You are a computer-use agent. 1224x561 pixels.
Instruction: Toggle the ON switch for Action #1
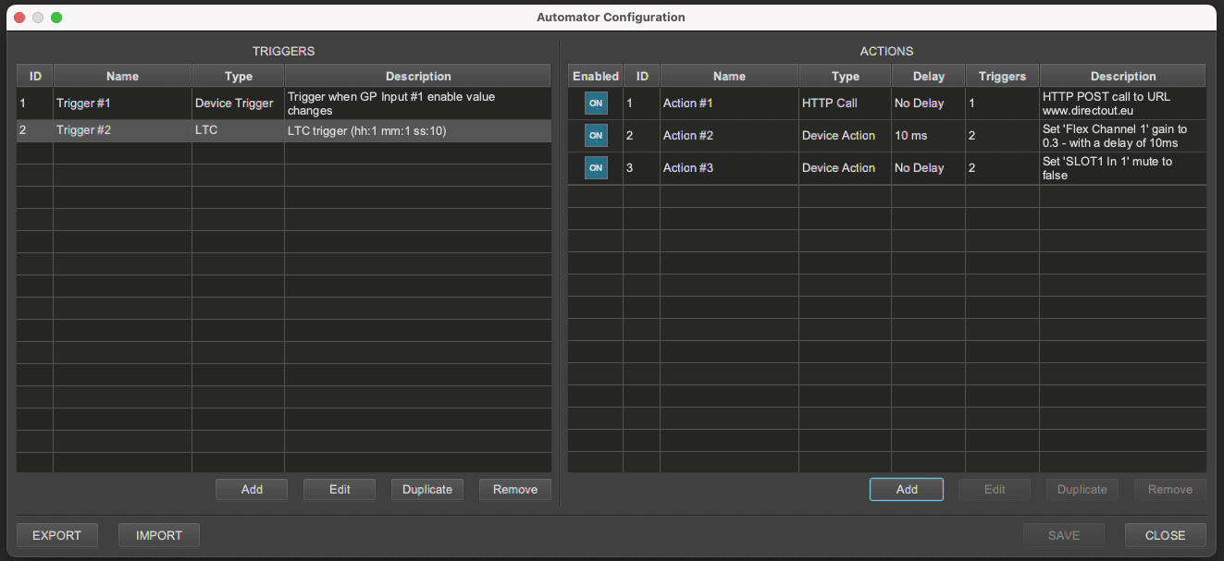pyautogui.click(x=596, y=104)
